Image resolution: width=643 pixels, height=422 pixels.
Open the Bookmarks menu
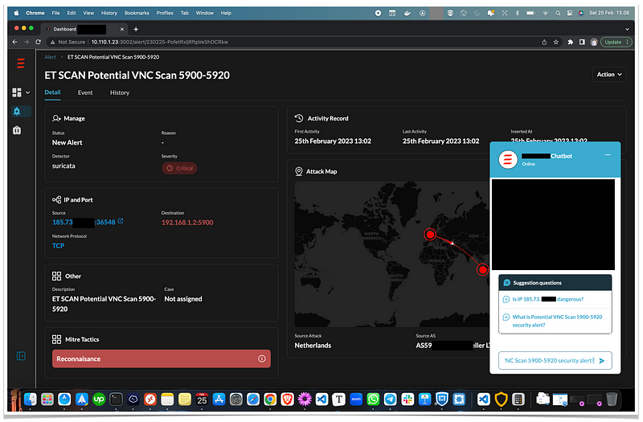137,13
